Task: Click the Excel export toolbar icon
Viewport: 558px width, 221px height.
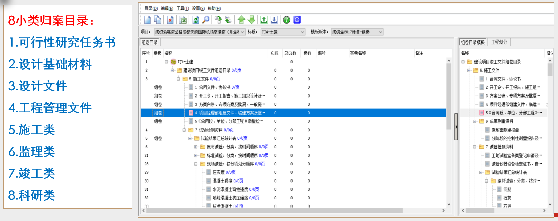Action: [x=183, y=20]
